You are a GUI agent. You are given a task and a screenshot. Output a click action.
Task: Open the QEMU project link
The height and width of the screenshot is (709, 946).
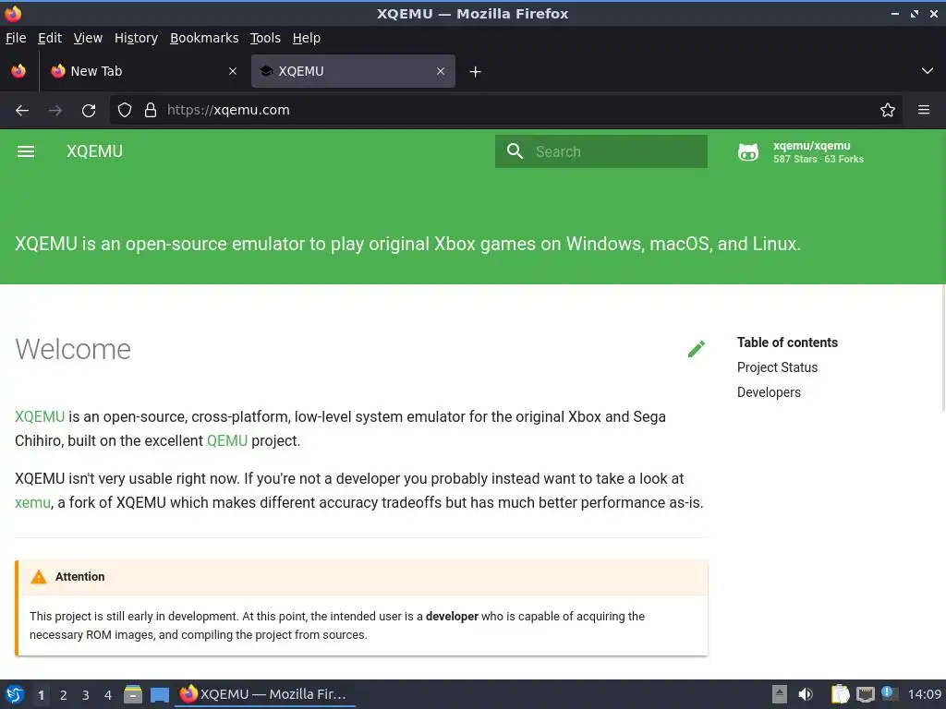(227, 440)
